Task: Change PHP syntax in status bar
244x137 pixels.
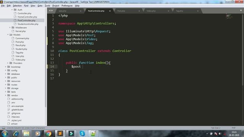Action: [x=233, y=128]
